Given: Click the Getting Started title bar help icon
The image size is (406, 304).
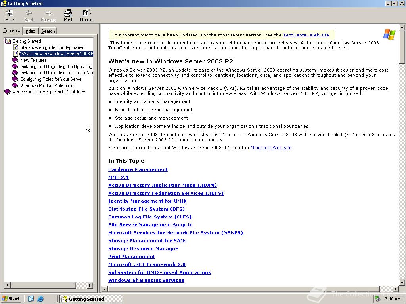Looking at the screenshot, I should [3, 3].
